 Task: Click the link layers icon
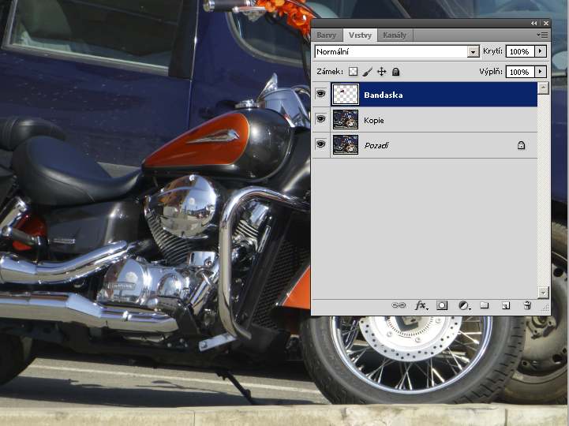pos(399,305)
